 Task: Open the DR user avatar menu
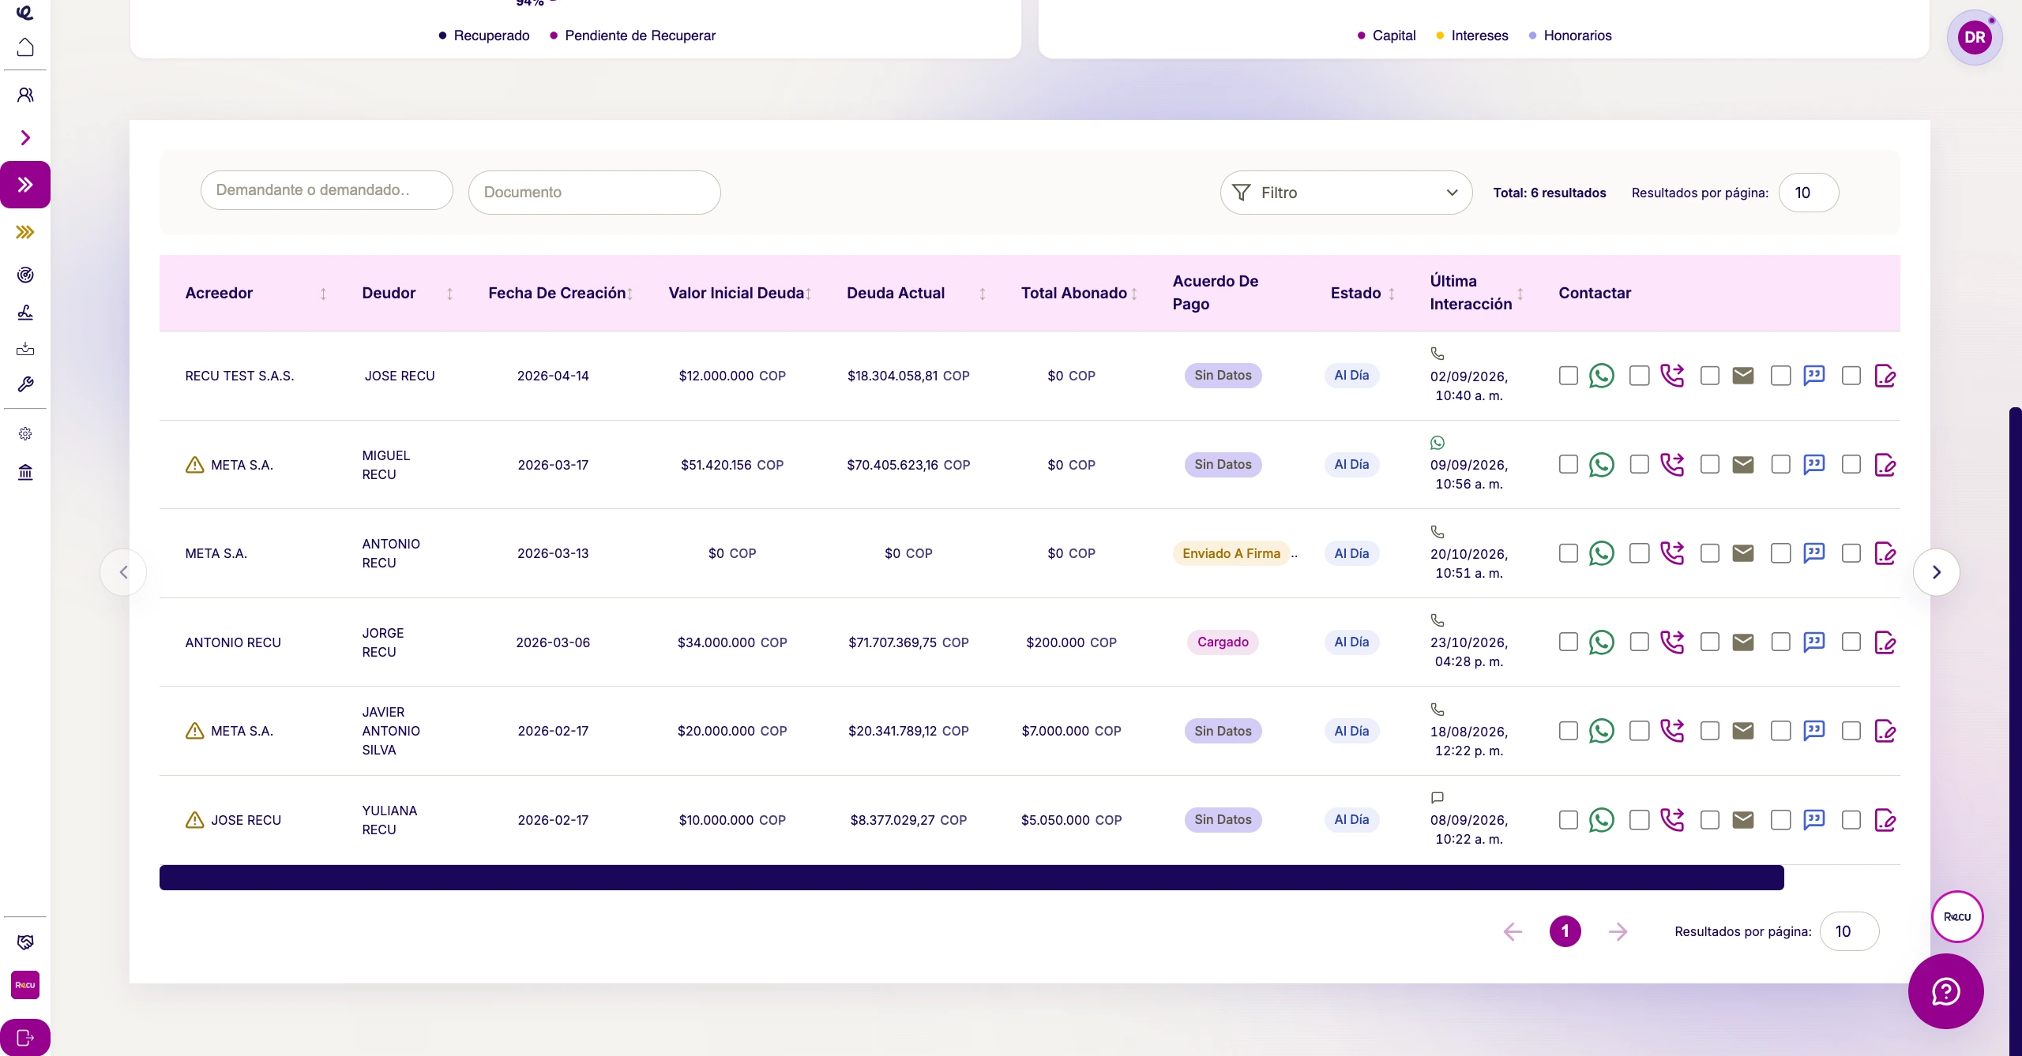[x=1974, y=37]
